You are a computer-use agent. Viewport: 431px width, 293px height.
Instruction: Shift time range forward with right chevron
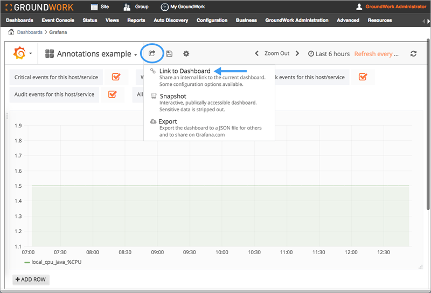click(297, 53)
